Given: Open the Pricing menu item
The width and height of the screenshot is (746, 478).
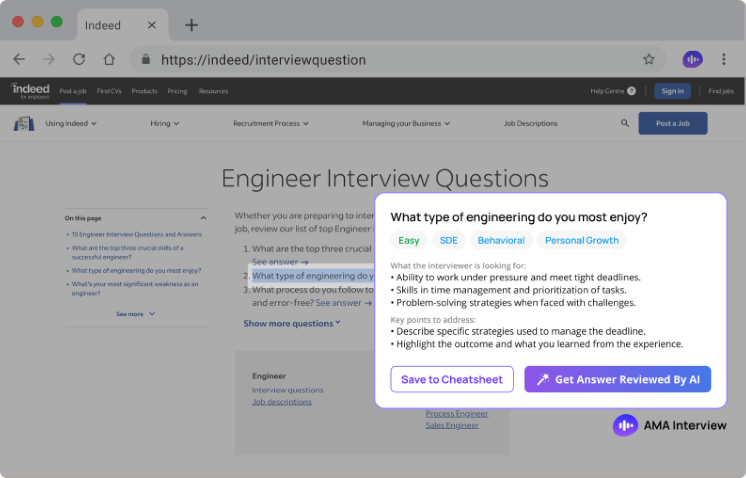Looking at the screenshot, I should coord(177,91).
